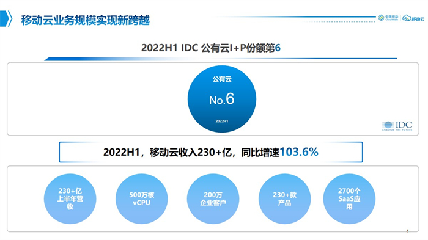This screenshot has height=240, width=428.
Task: Click the 公有云 No.6 circle
Action: tap(221, 99)
